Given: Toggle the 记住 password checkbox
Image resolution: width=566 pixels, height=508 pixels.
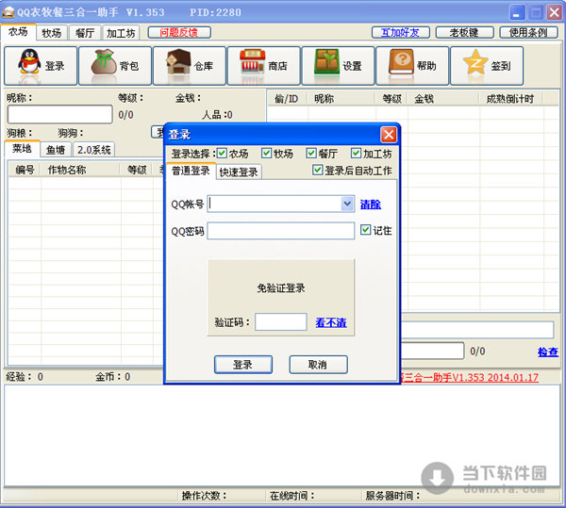Looking at the screenshot, I should pos(365,230).
